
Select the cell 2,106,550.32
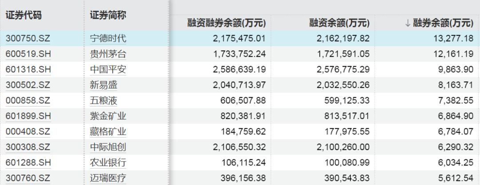(240, 147)
